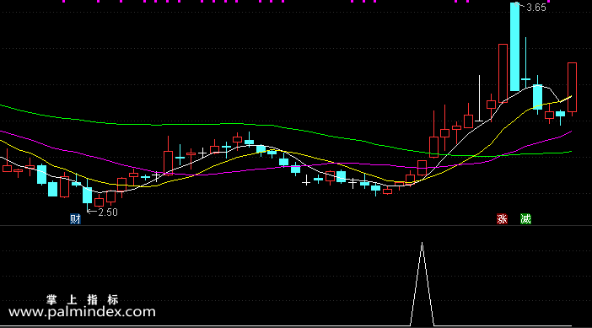The width and height of the screenshot is (592, 328).
Task: Click the 掌上指标 watermark text
Action: click(x=83, y=300)
